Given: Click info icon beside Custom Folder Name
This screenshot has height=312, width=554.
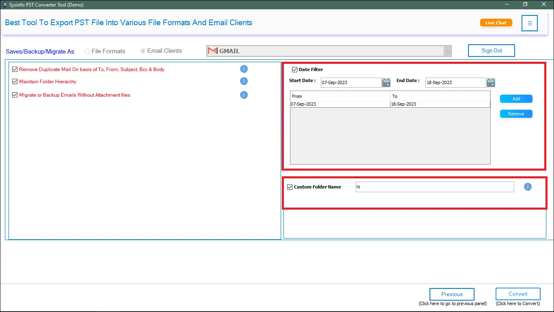Looking at the screenshot, I should pos(528,187).
